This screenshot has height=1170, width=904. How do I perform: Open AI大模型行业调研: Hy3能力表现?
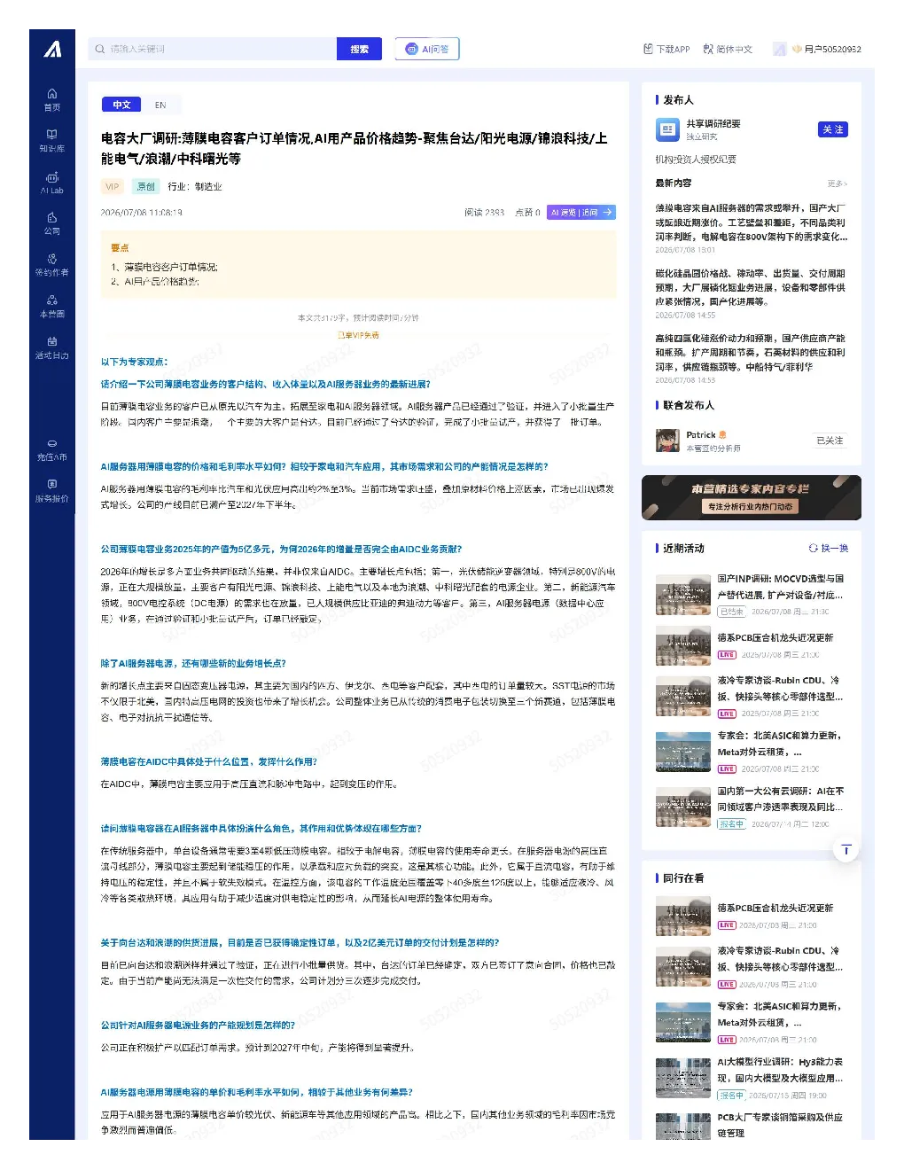[x=780, y=1070]
